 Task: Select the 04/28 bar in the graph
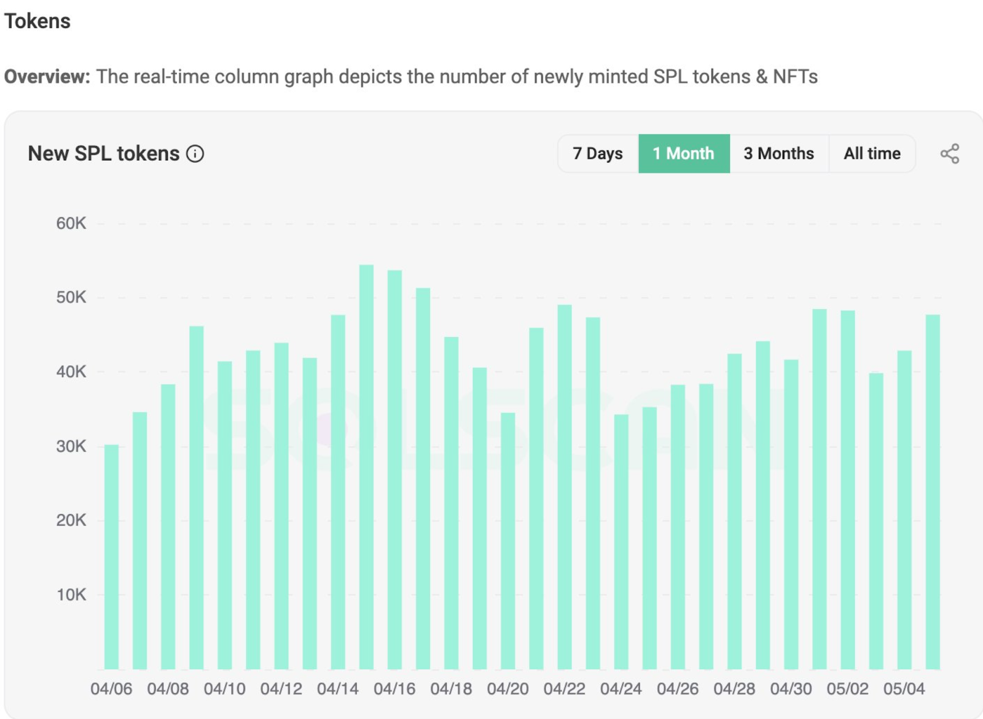pyautogui.click(x=734, y=511)
